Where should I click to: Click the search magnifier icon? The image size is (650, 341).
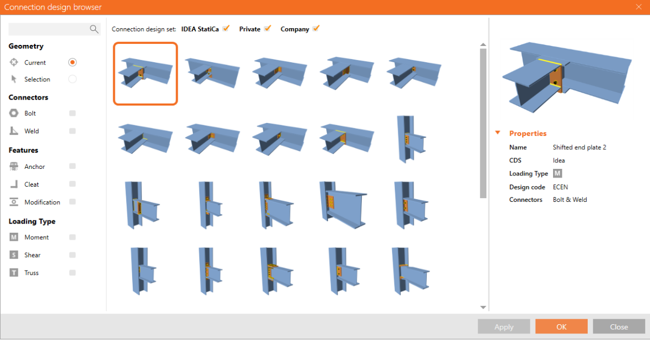[x=94, y=29]
